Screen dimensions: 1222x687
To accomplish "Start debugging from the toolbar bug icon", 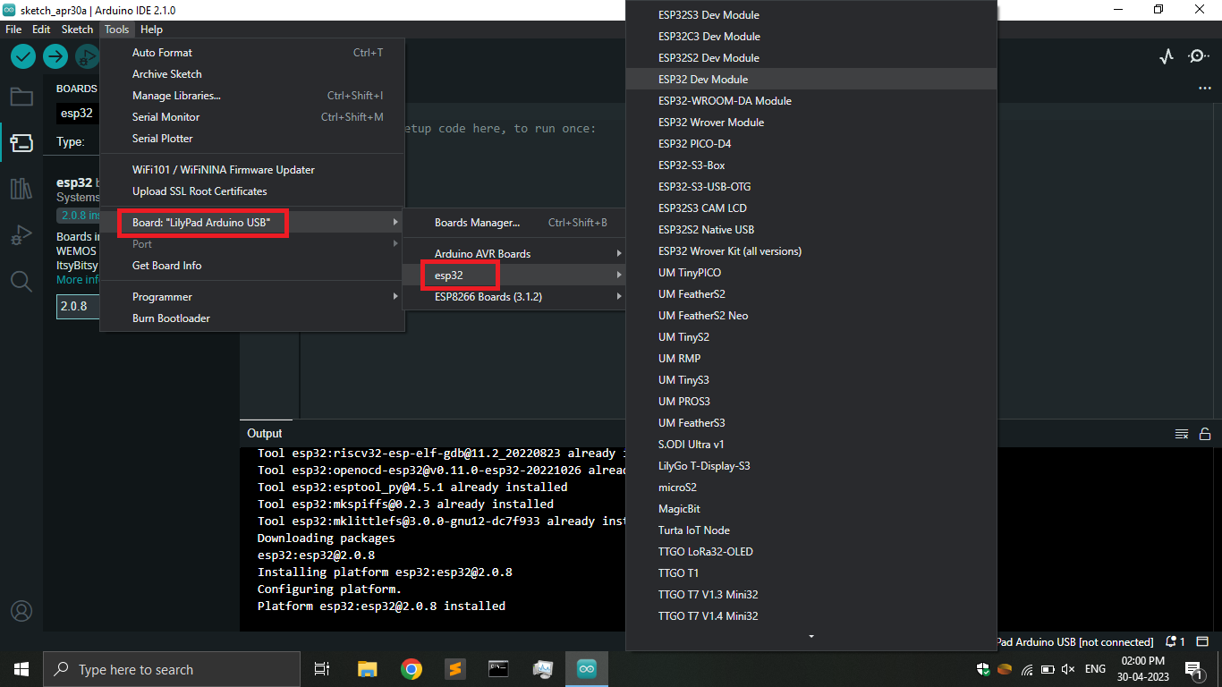I will (87, 55).
